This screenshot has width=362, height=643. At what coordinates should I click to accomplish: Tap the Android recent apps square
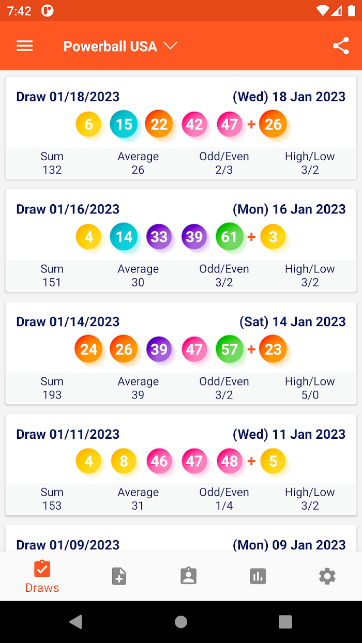point(285,621)
